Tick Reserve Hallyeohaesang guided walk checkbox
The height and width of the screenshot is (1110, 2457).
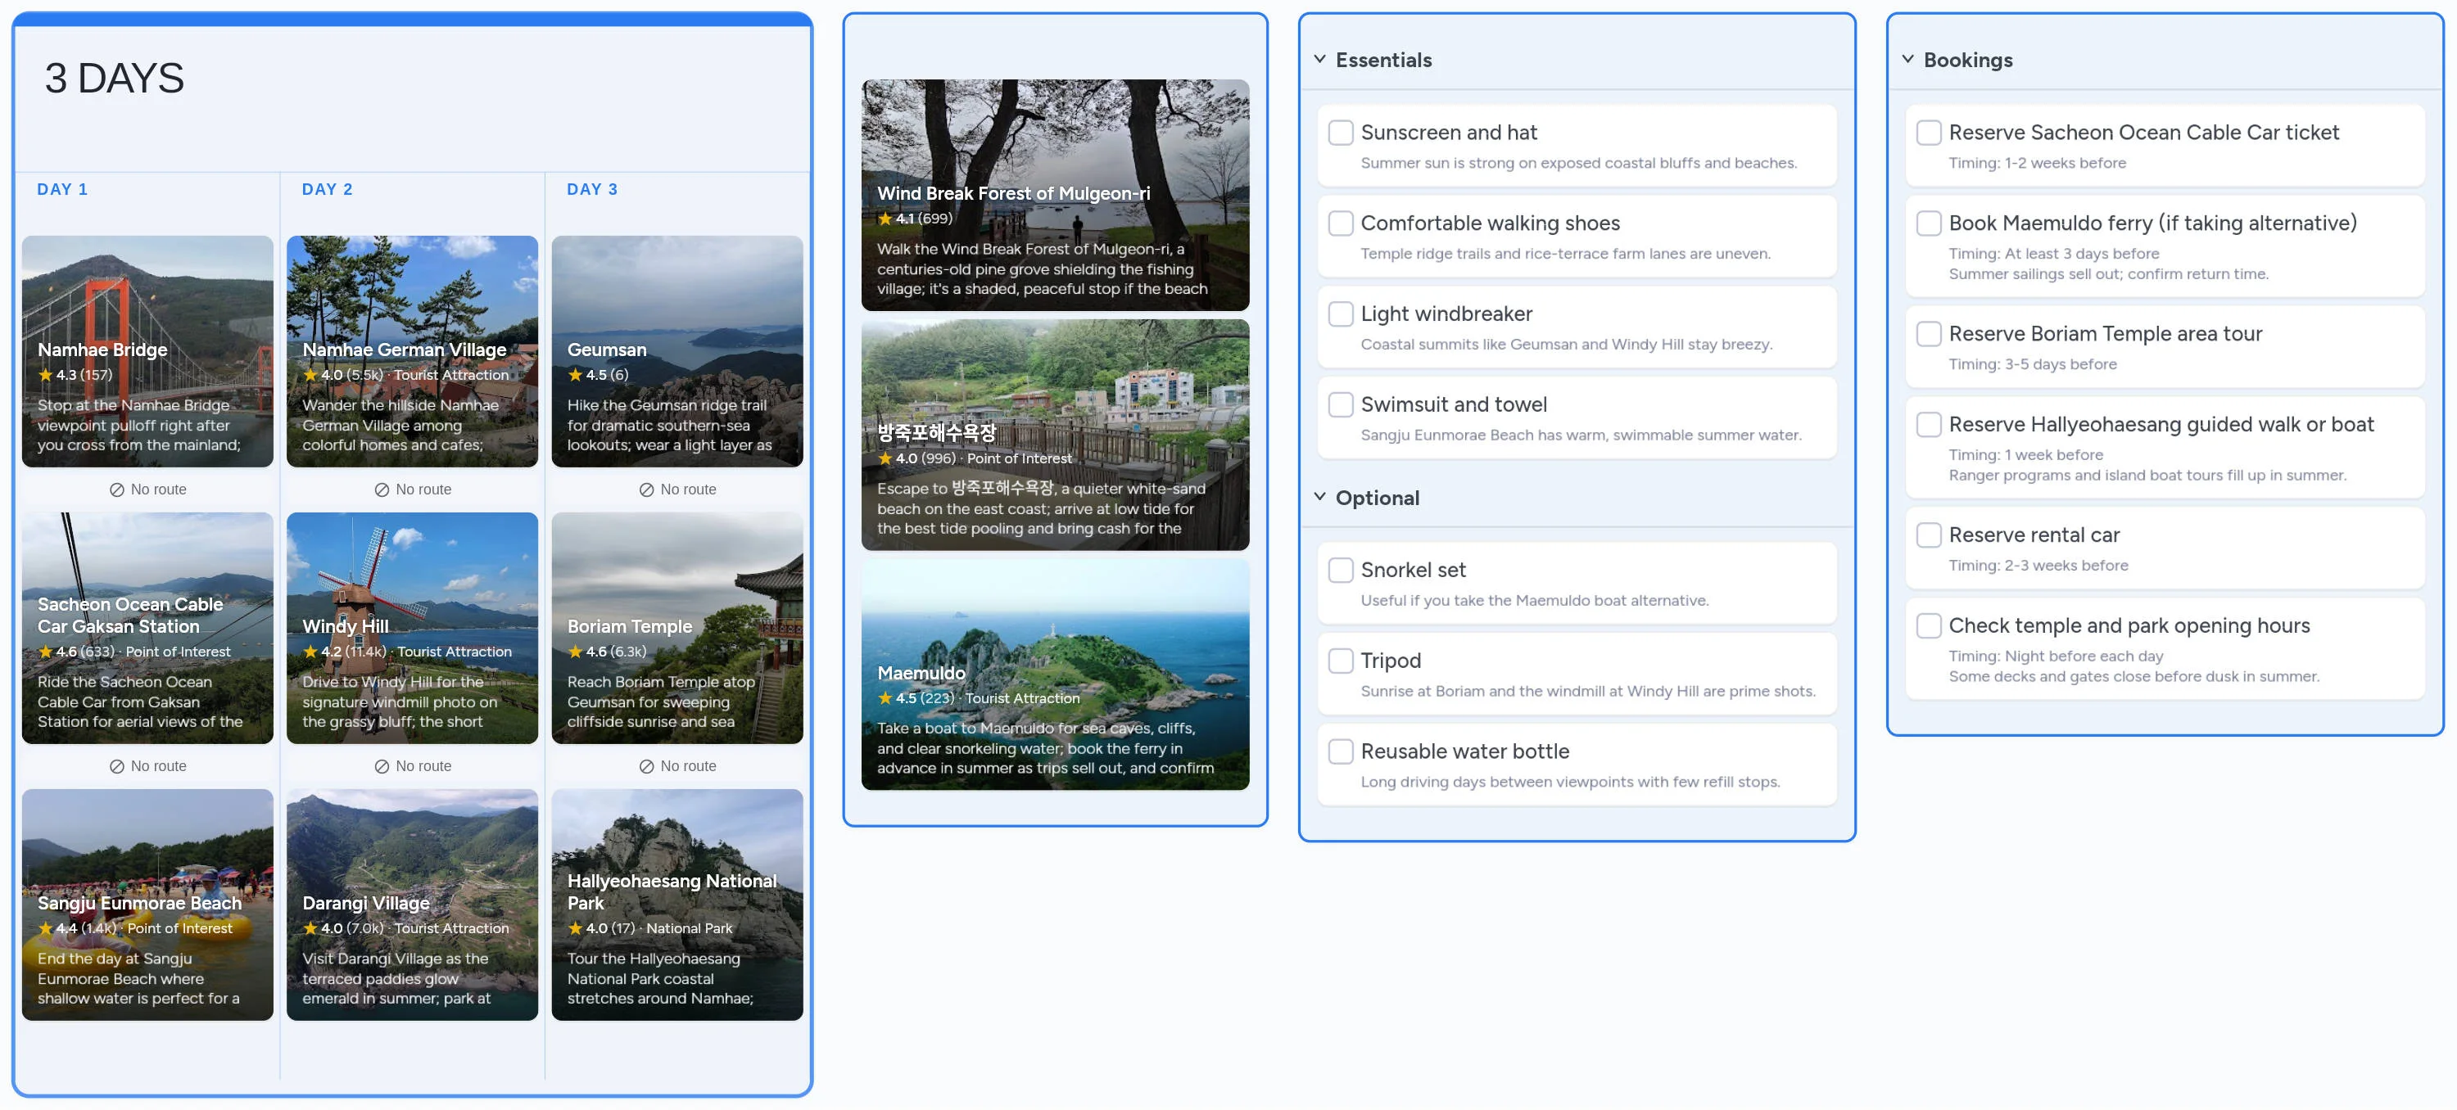pyautogui.click(x=1929, y=424)
